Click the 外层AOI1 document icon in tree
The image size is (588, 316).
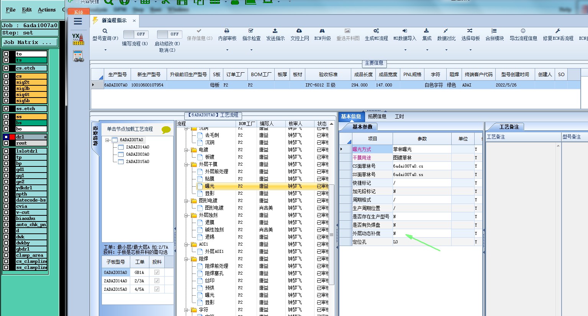pyautogui.click(x=200, y=251)
